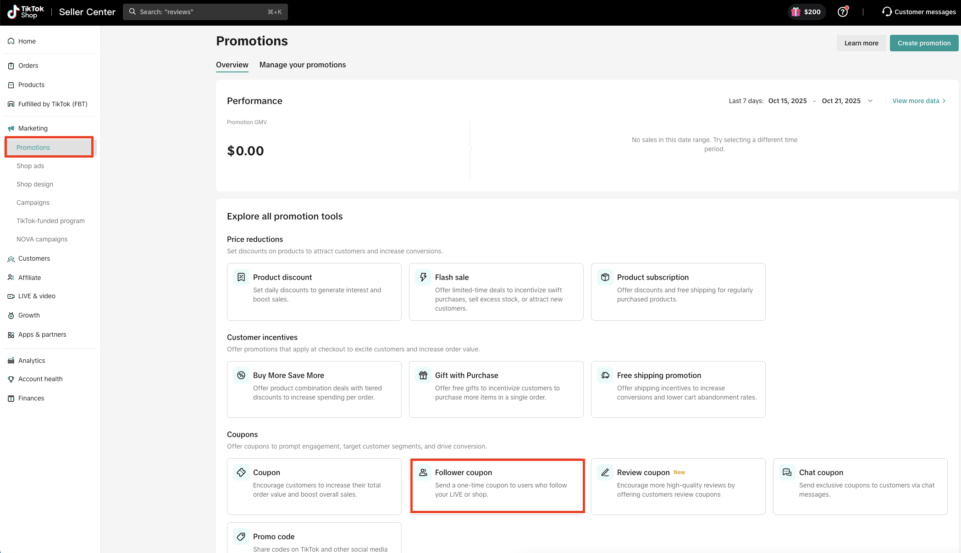This screenshot has height=553, width=961.
Task: Collapse the Marketing sidebar section
Action: pos(33,128)
